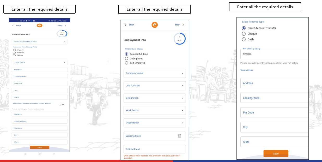Click Save button on the salary screen
Screen dimensions: 322x162
pyautogui.click(x=276, y=154)
